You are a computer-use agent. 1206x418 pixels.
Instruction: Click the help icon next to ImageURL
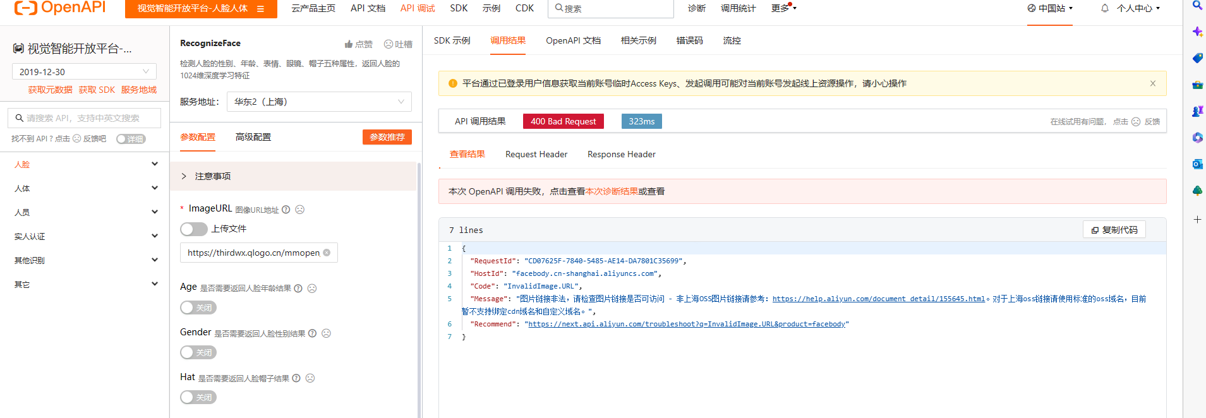[286, 210]
